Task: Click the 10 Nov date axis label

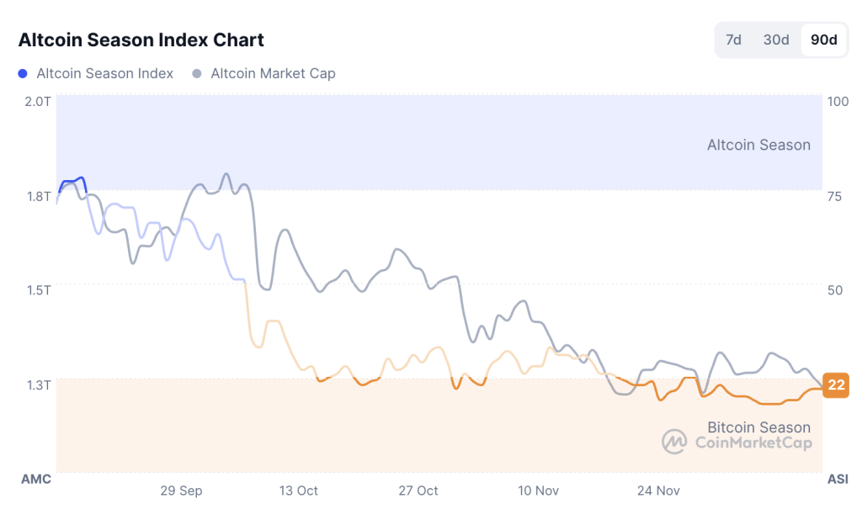Action: [x=539, y=491]
